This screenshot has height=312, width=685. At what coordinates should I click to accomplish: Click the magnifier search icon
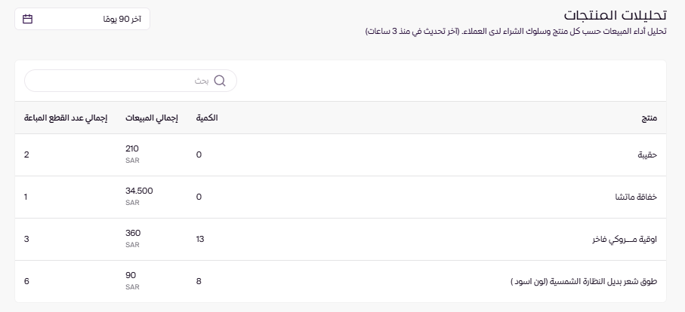(220, 81)
